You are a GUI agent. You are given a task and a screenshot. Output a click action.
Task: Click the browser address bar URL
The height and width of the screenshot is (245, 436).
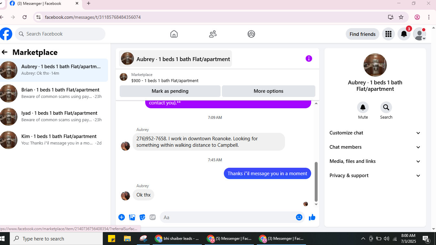point(93,17)
